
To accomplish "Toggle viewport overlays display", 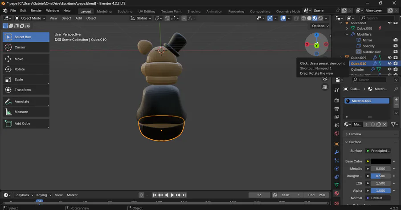I will tap(283, 18).
